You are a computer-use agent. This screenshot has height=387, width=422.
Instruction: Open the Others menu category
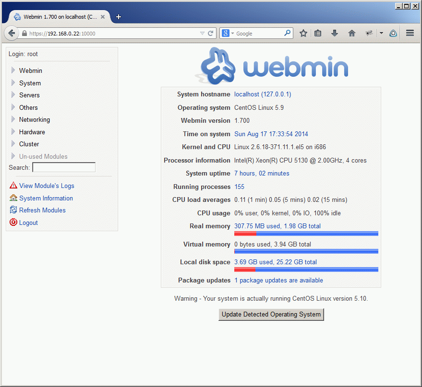tap(28, 107)
